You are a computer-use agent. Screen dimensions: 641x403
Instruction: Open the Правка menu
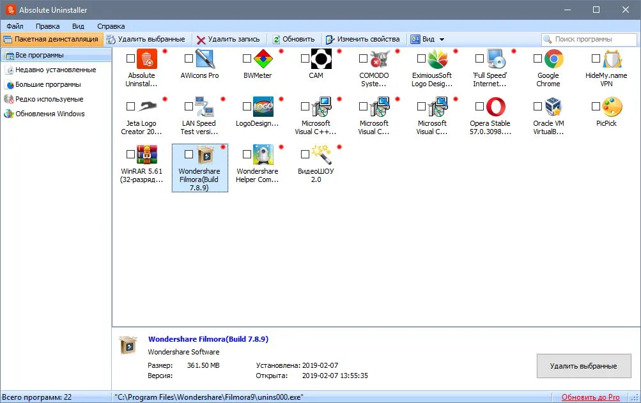pos(47,26)
